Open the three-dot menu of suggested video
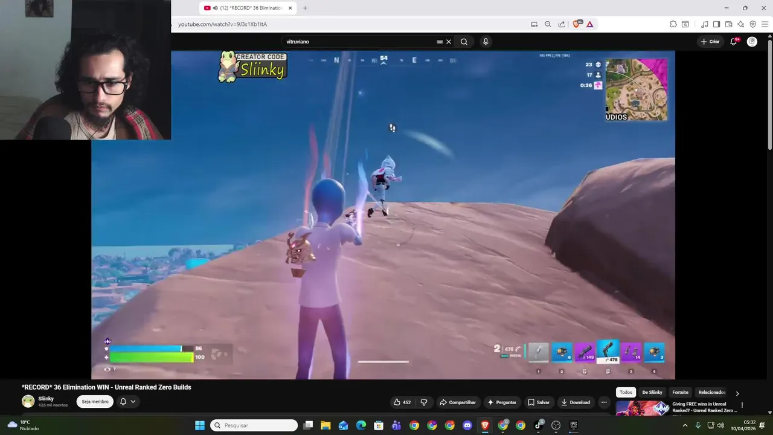 click(742, 405)
